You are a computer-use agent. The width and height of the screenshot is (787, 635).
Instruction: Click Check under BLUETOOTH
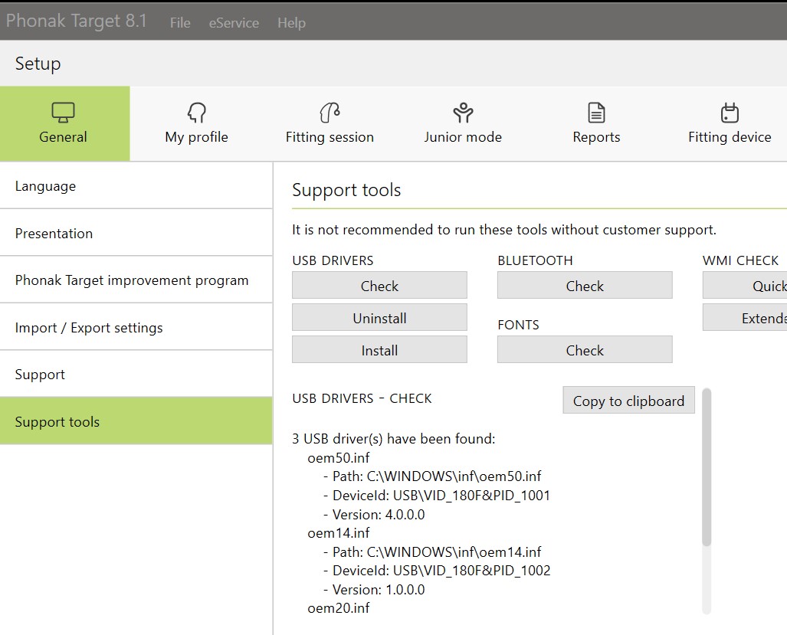pyautogui.click(x=585, y=286)
